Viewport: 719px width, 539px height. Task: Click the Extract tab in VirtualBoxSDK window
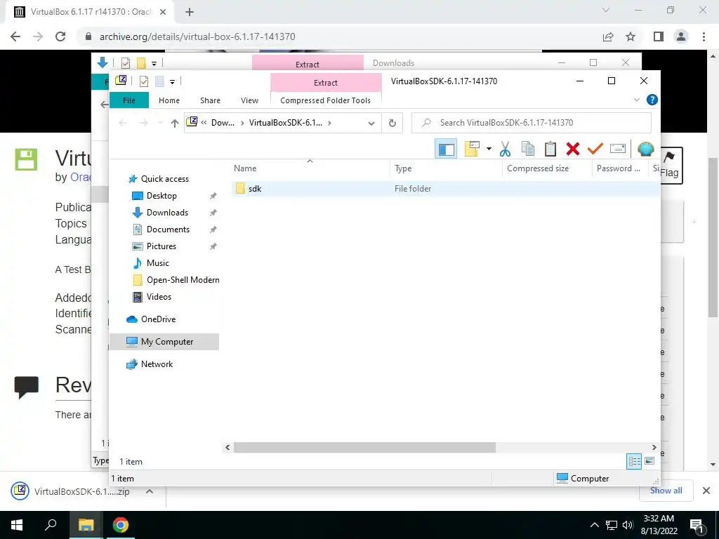(x=326, y=83)
